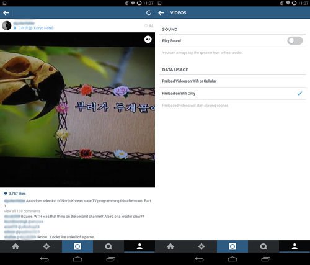Toggle the Play Sound switch
Viewport: 310px width, 265px height.
coord(295,41)
